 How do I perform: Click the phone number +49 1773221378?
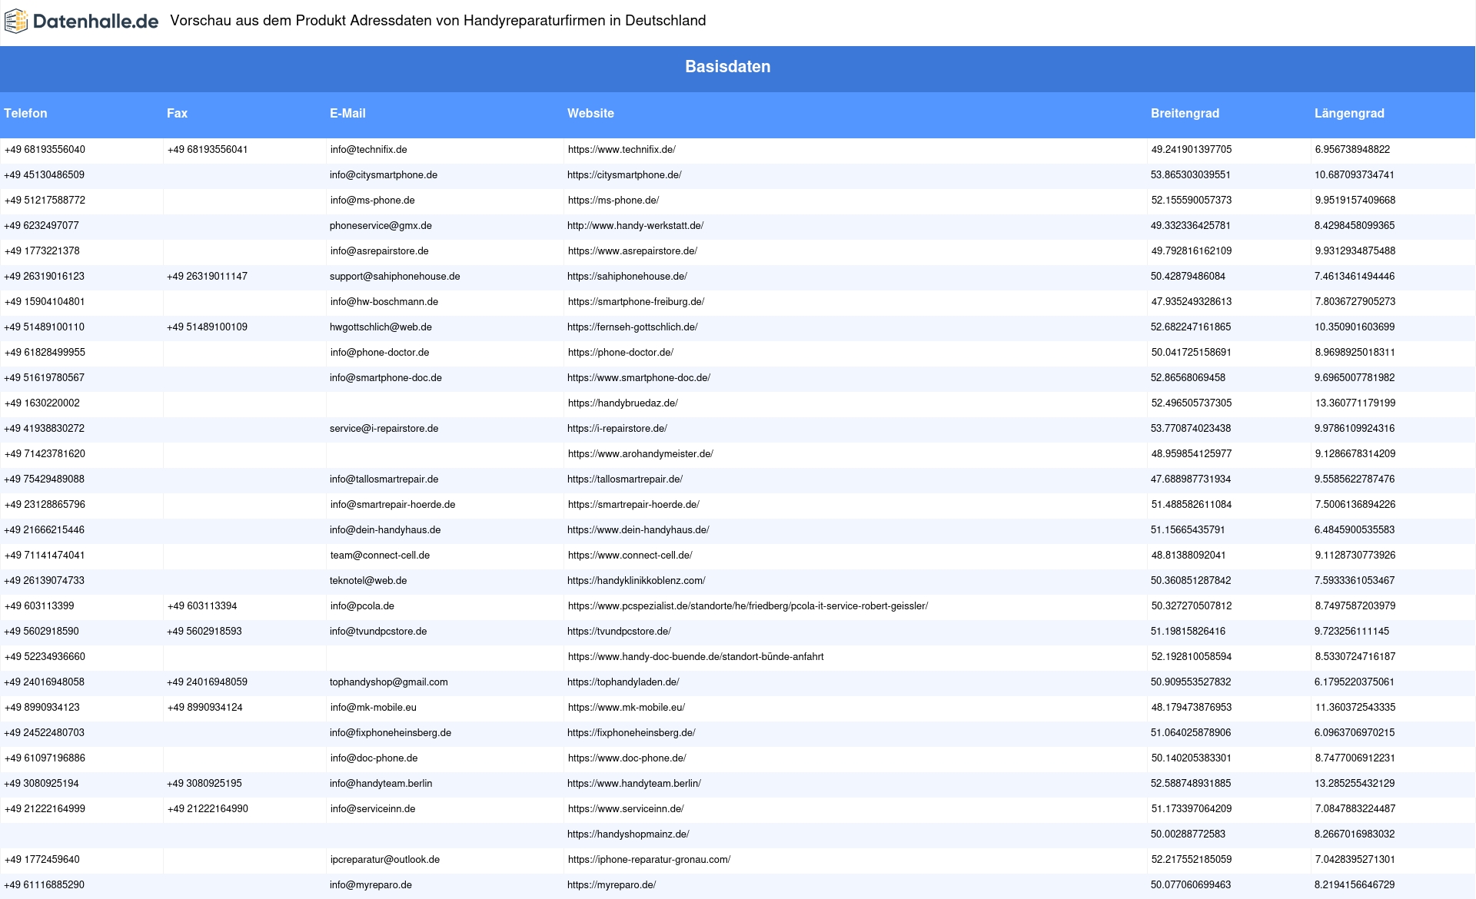(42, 251)
